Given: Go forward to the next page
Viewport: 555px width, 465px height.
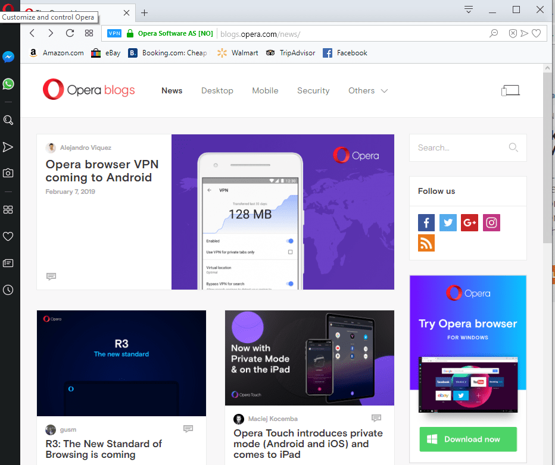Looking at the screenshot, I should coord(51,33).
